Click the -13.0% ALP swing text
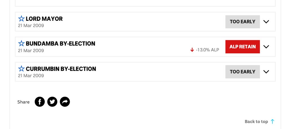Screen dimensions: 282x129 point(207,50)
